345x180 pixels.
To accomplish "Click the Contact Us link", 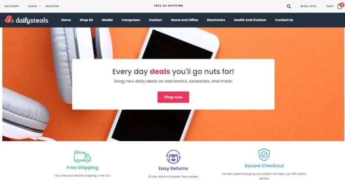I will [x=284, y=20].
